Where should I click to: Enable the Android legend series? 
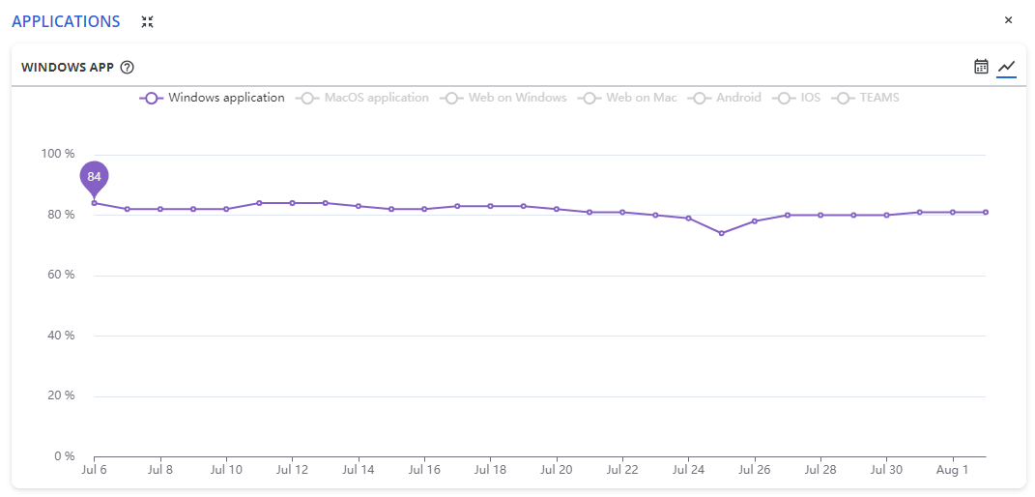pos(724,98)
